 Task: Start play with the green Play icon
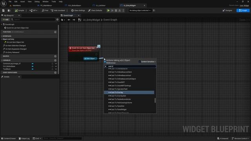tap(108, 11)
